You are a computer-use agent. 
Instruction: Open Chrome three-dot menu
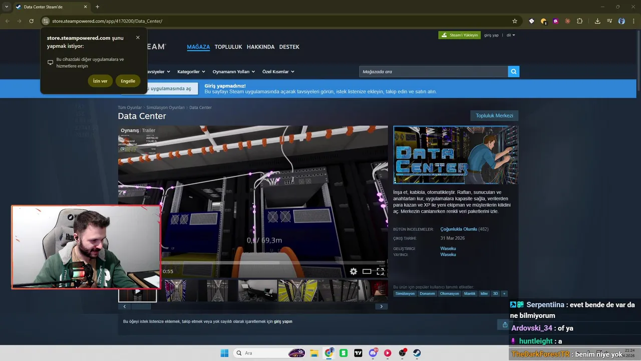(633, 21)
